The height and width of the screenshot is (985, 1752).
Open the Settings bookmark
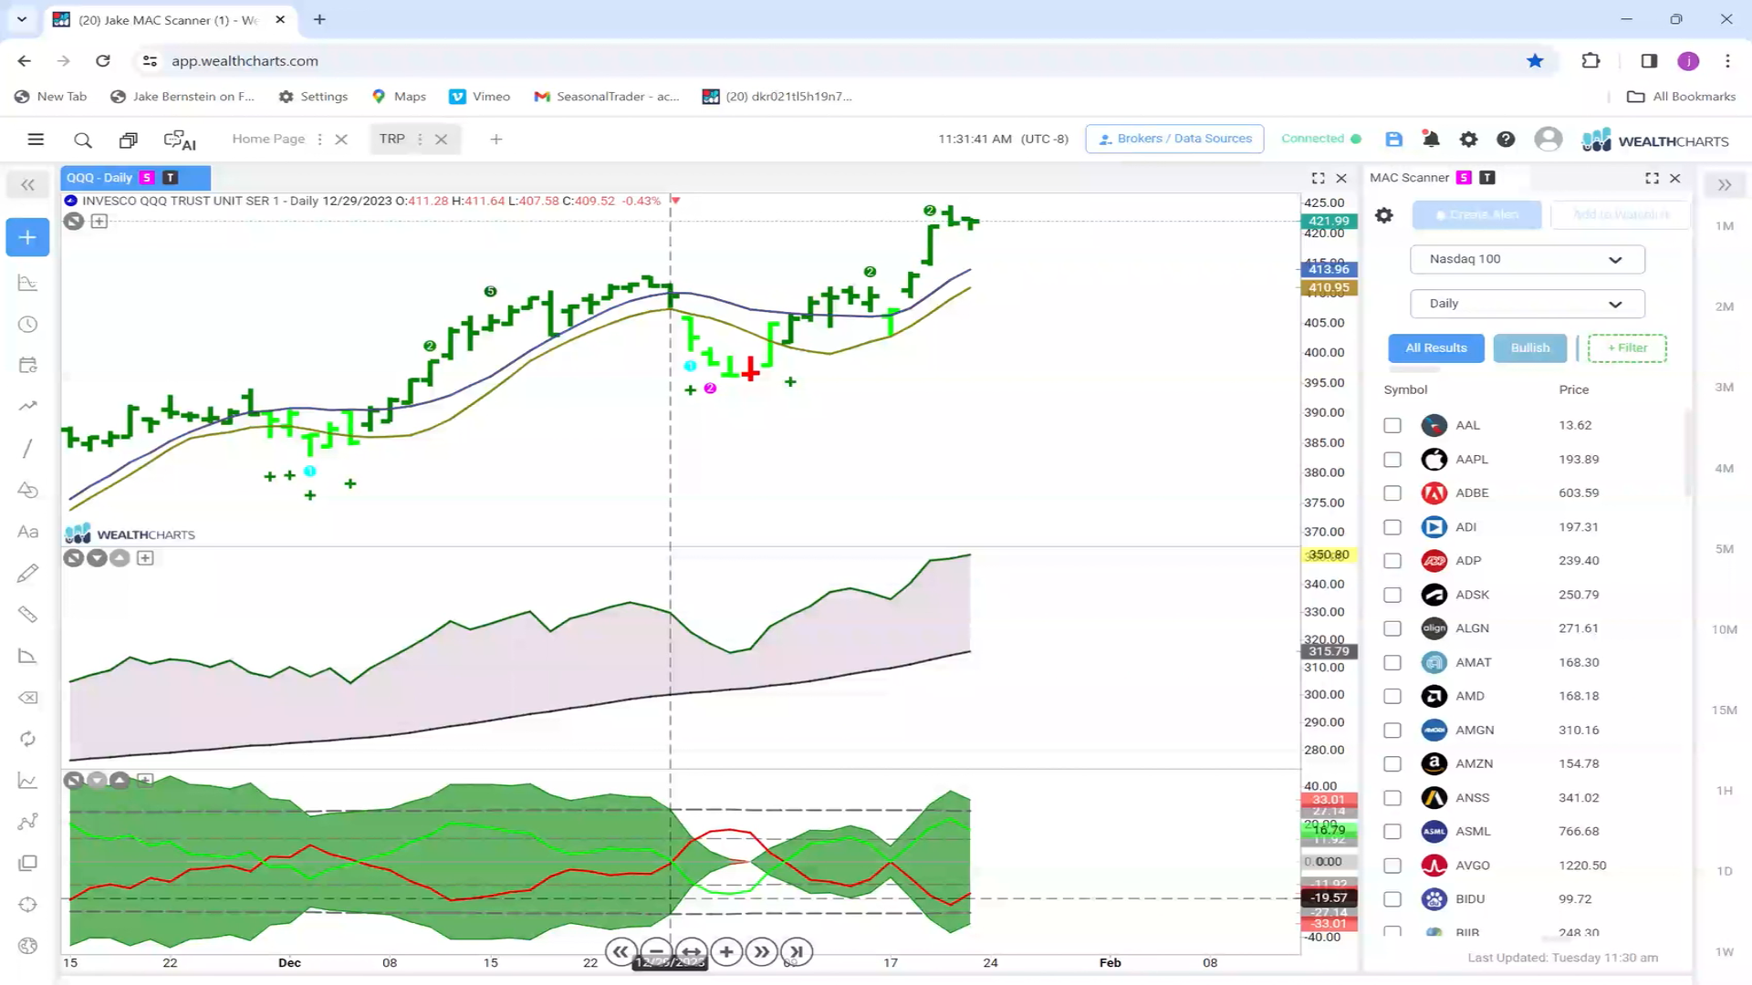[x=313, y=97]
